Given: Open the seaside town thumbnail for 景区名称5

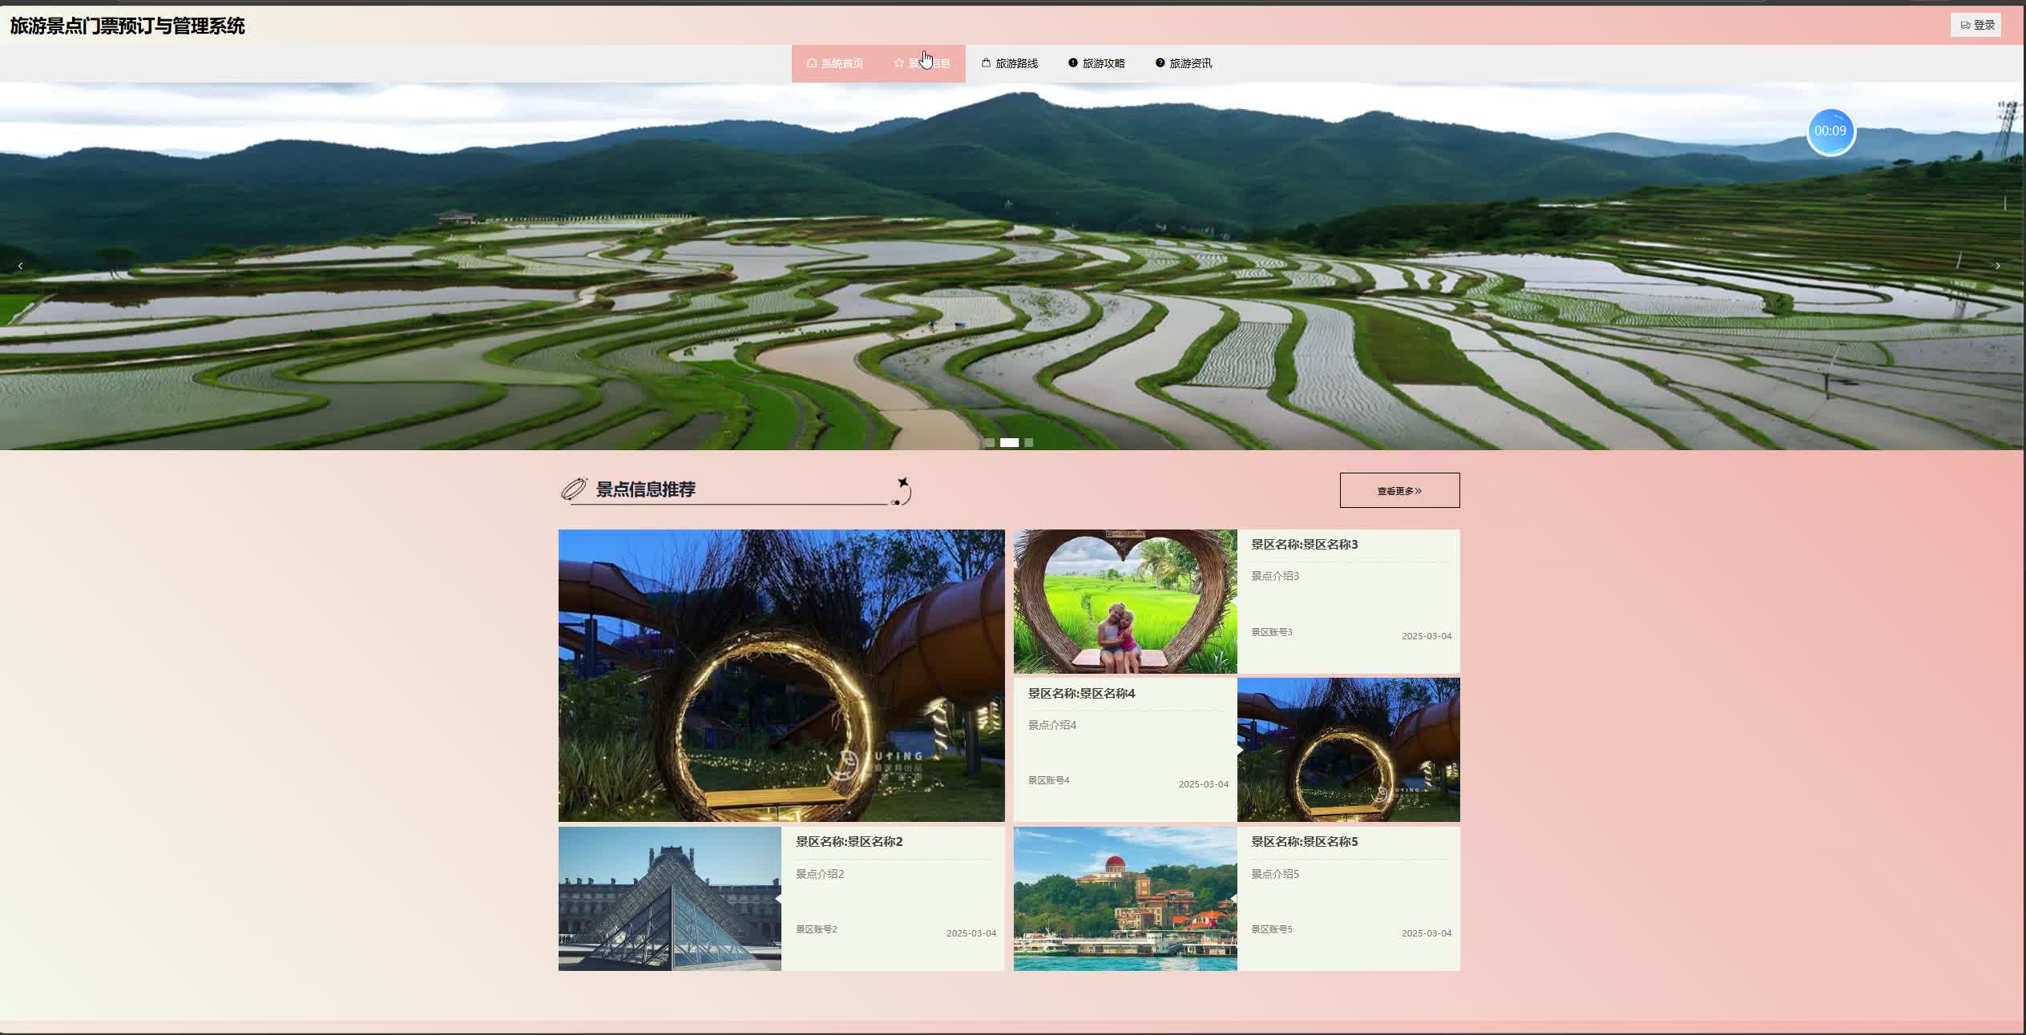Looking at the screenshot, I should [x=1124, y=899].
